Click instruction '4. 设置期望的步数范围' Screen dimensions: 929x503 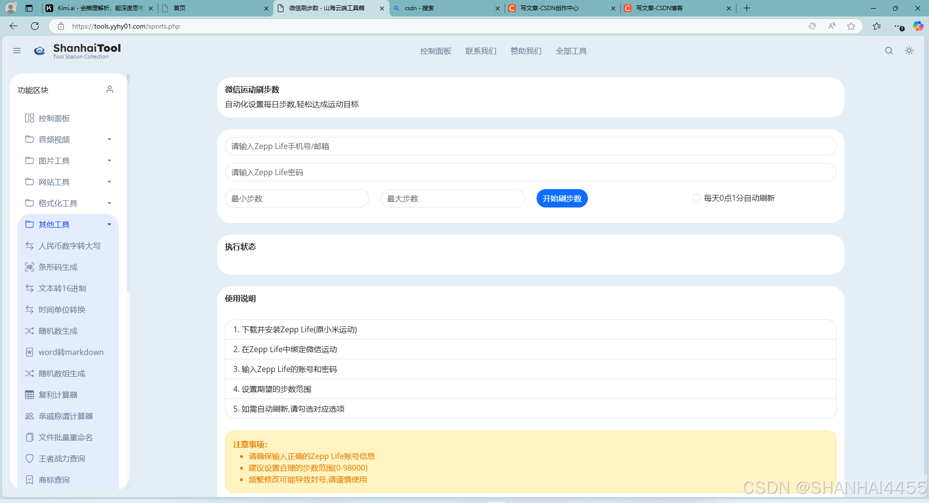(x=530, y=389)
